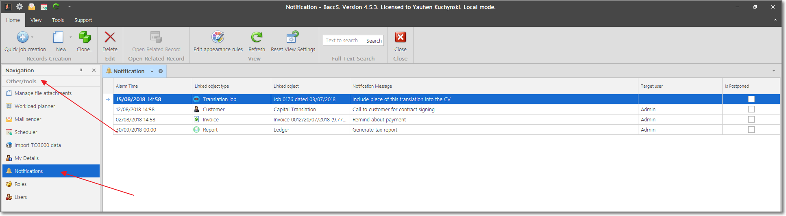Select Notifications in navigation
The height and width of the screenshot is (216, 786).
tap(51, 171)
